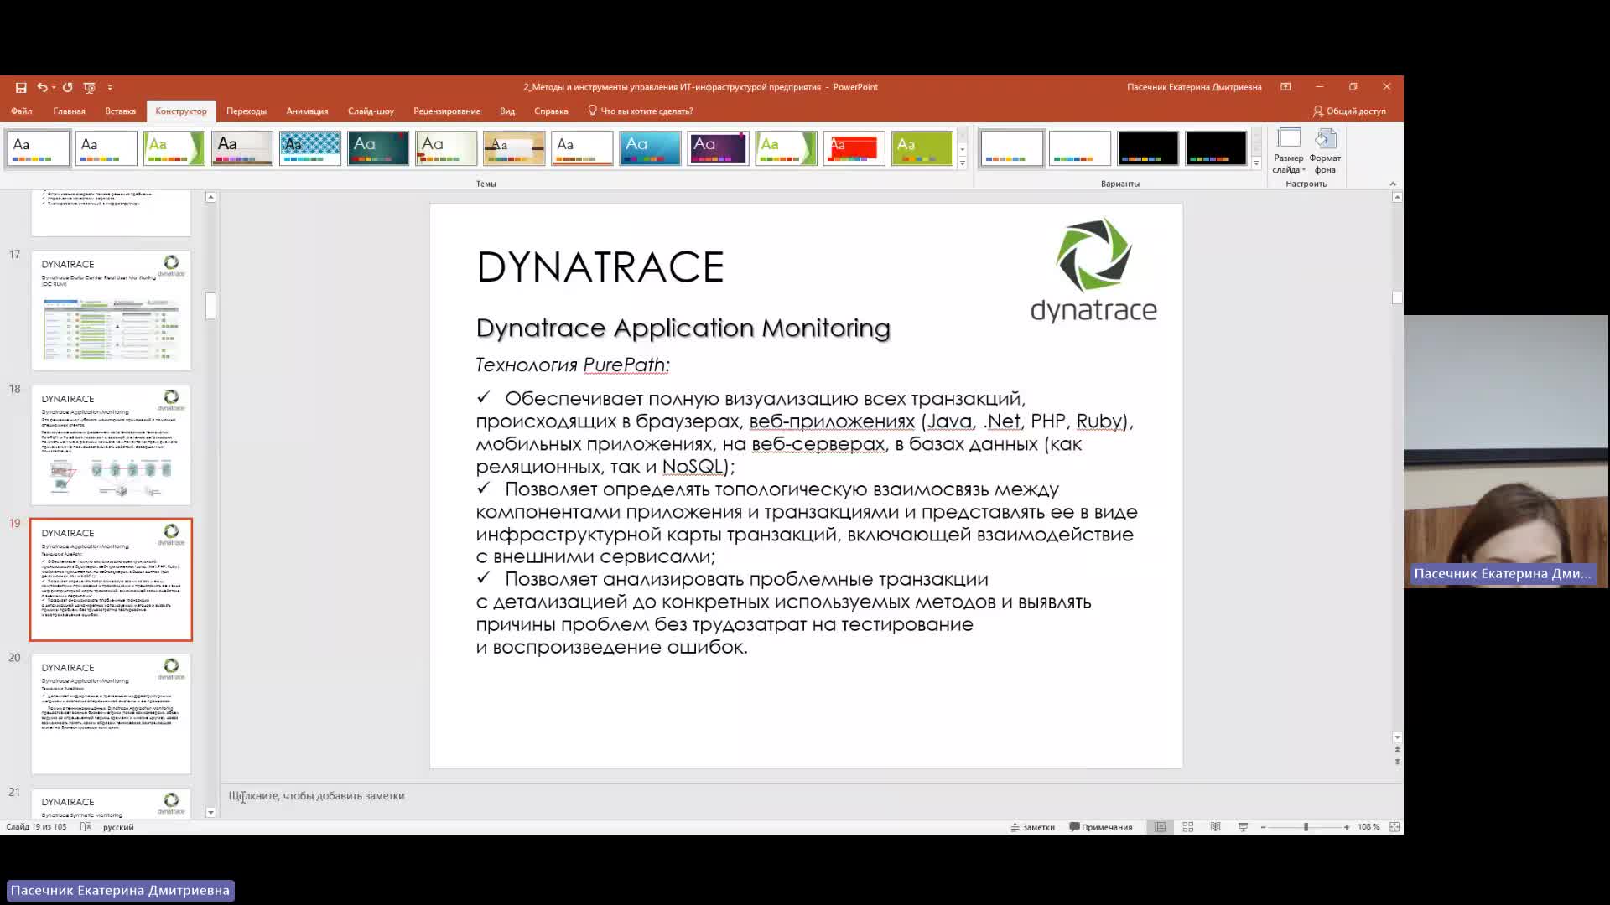Select slide 19 thumbnail

(x=111, y=580)
